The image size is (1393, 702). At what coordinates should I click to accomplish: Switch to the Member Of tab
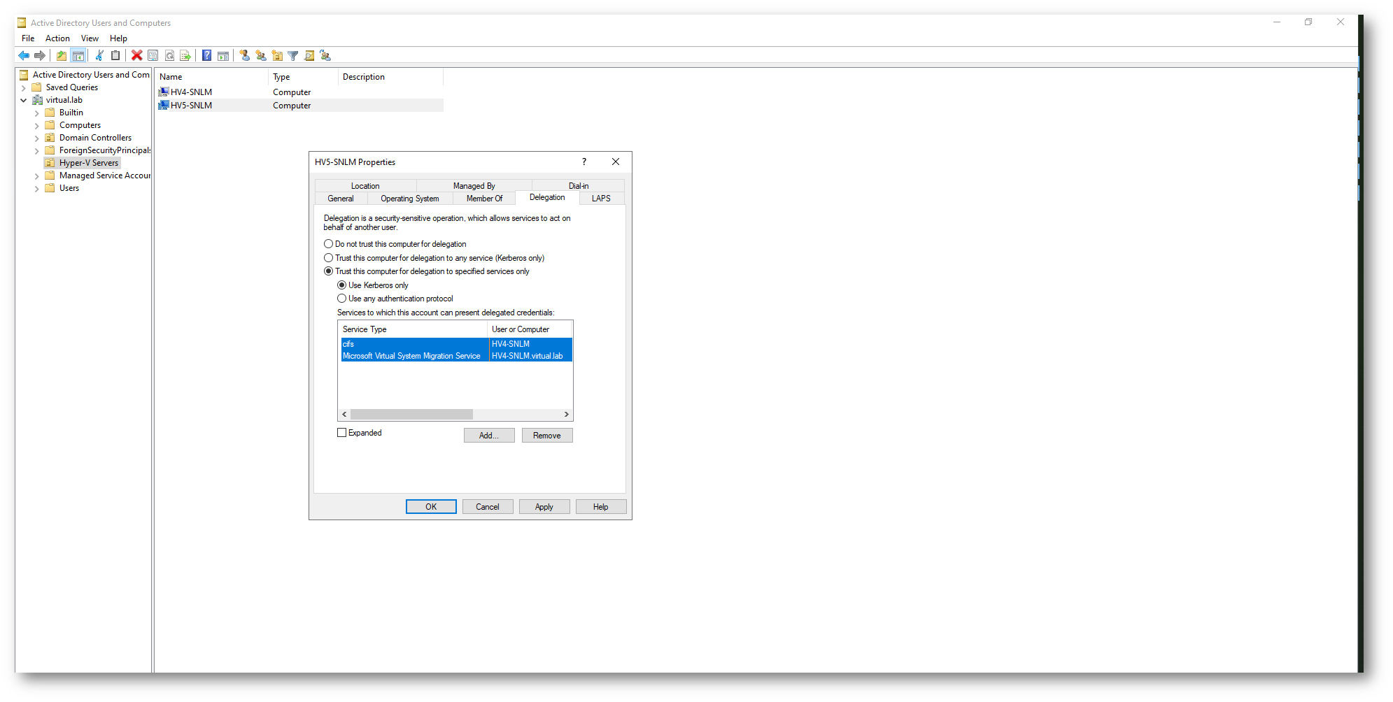click(x=484, y=199)
